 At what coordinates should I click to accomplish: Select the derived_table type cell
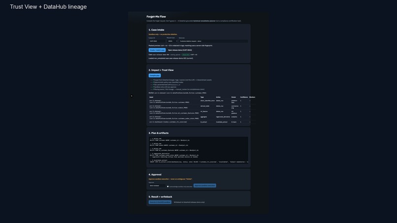tap(205, 106)
